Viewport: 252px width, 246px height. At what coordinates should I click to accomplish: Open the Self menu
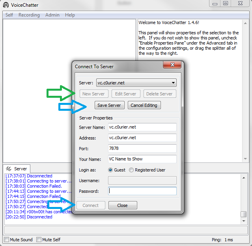(x=9, y=15)
